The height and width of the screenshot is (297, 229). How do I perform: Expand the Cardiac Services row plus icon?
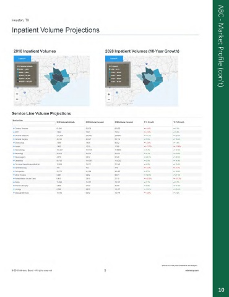(14, 129)
